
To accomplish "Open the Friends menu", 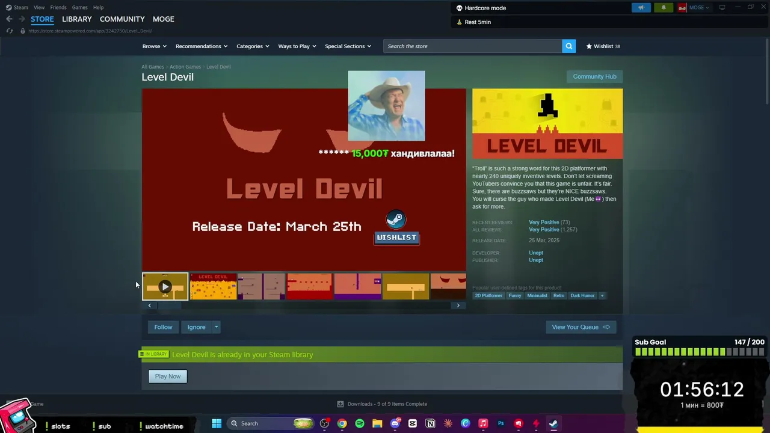I will point(58,7).
